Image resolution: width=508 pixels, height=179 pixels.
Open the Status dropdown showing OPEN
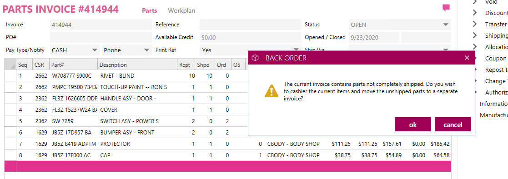(400, 25)
